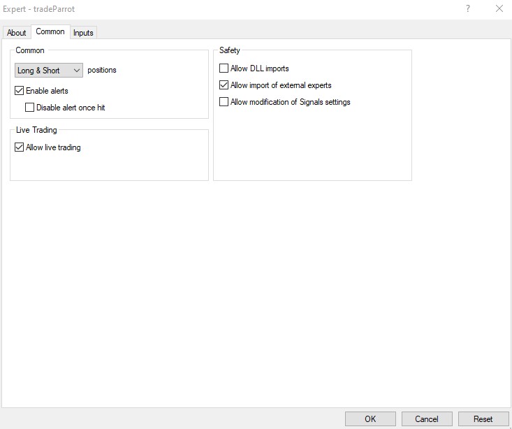Uncheck the Enable alerts checkbox
Screen dimensions: 512x429
(20, 91)
